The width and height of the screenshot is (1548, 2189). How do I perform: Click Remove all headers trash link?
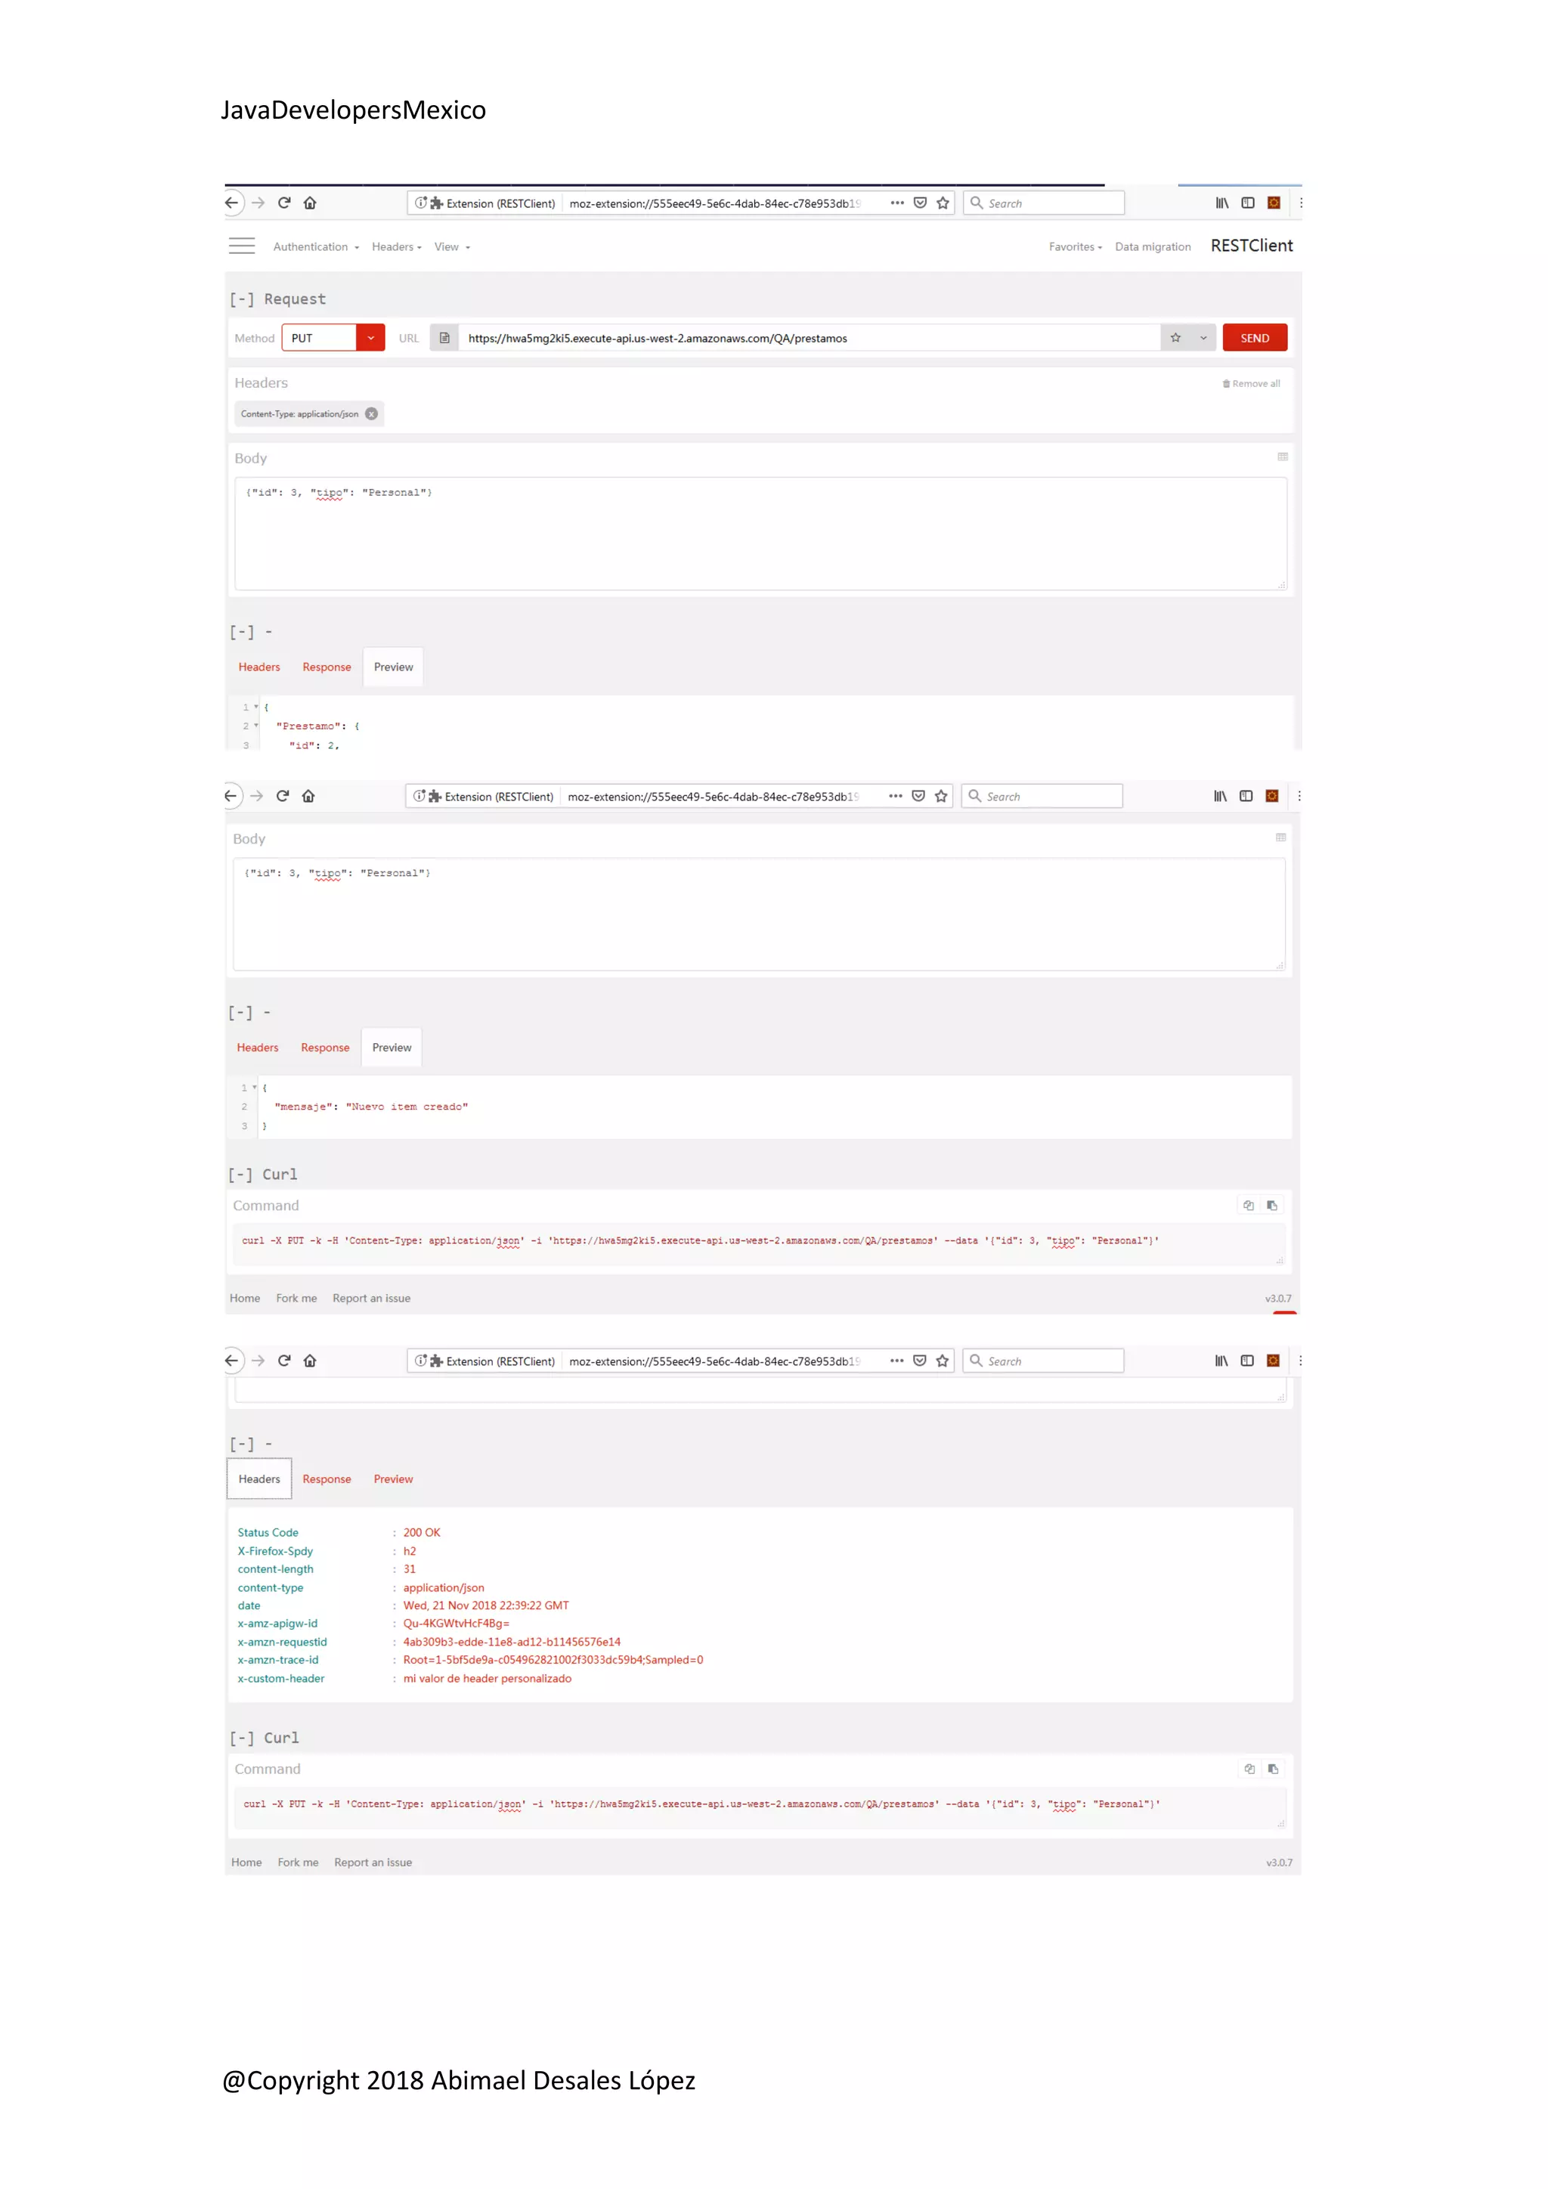(1251, 383)
